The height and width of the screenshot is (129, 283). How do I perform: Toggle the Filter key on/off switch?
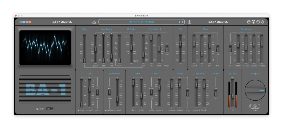218,49
